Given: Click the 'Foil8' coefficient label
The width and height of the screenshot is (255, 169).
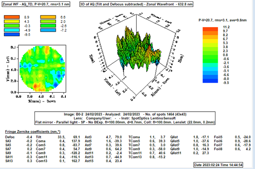Looking at the screenshot, I should point(218,149).
